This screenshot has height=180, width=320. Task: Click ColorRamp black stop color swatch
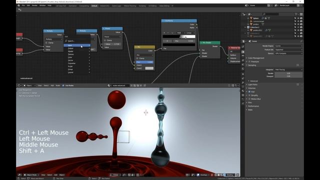pyautogui.click(x=179, y=44)
